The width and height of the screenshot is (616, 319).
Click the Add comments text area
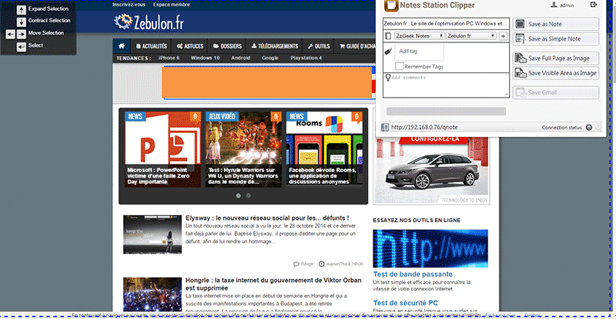coord(446,85)
